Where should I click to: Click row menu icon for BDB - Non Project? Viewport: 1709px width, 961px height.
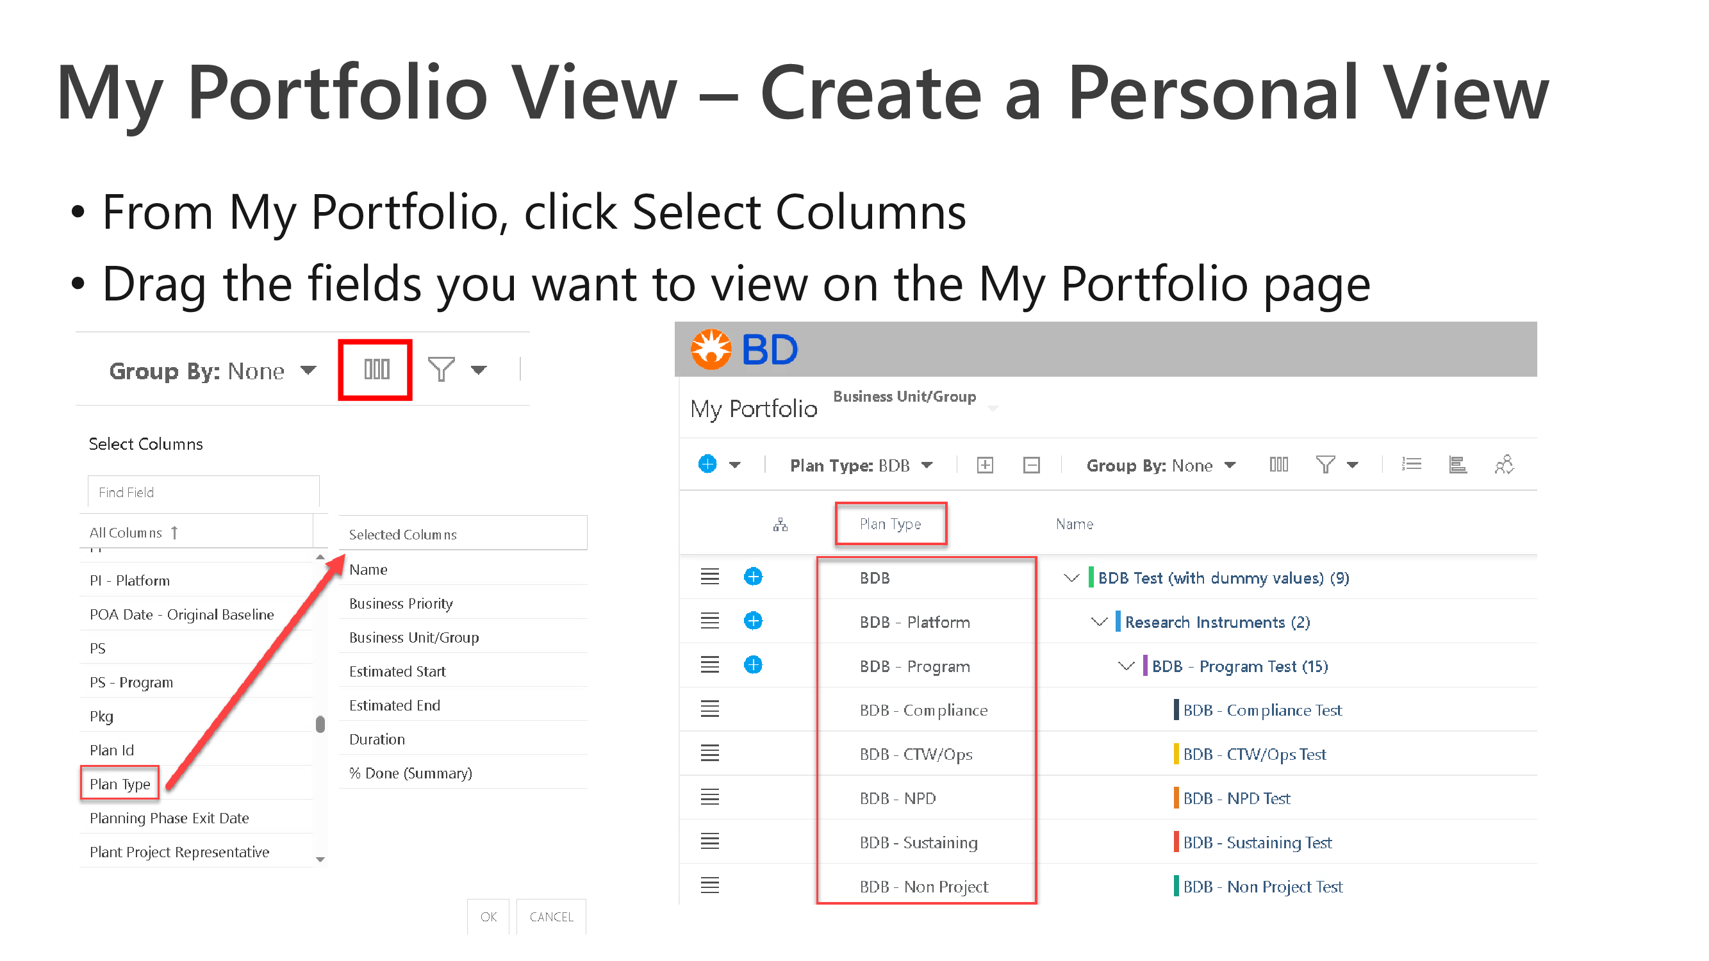pos(710,885)
